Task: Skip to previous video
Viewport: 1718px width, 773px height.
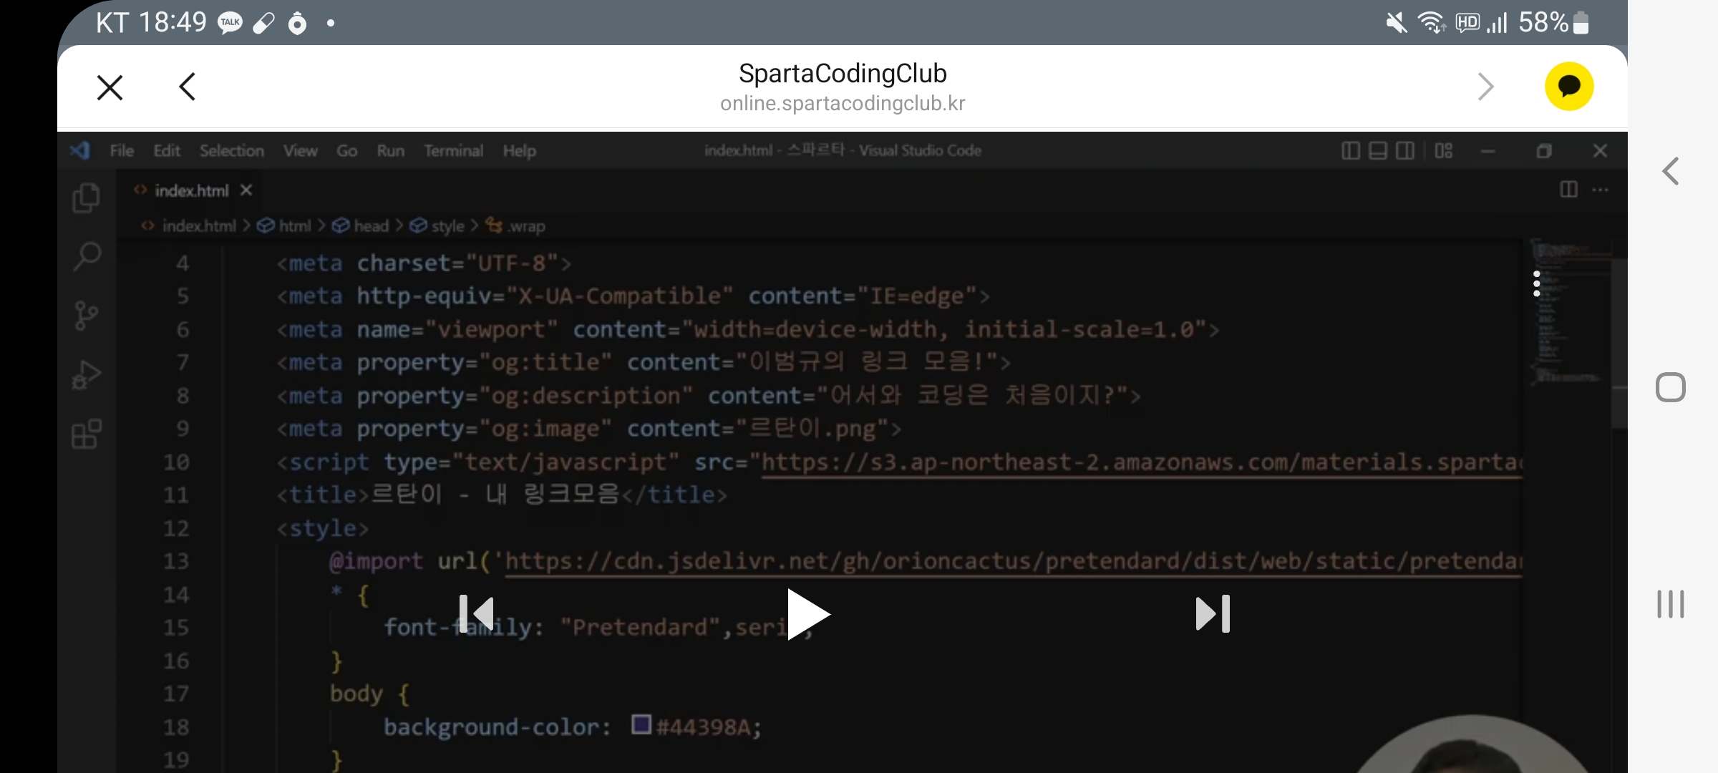Action: pos(477,614)
